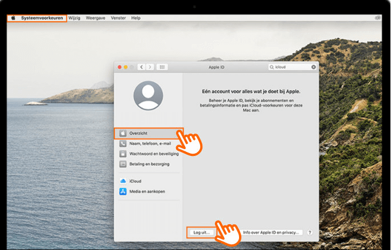Show all preferences grid button

pos(162,67)
